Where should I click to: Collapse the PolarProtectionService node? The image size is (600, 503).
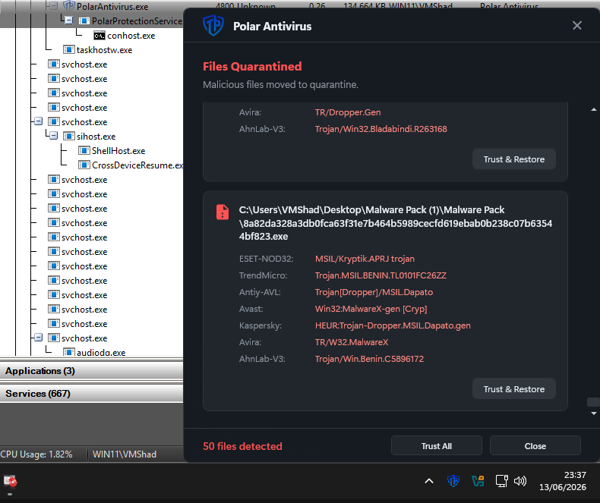coord(69,20)
